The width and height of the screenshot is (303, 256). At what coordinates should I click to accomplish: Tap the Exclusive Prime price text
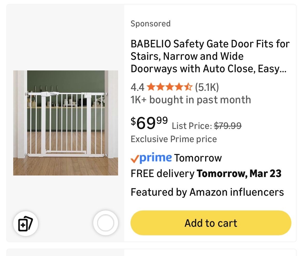coord(174,139)
